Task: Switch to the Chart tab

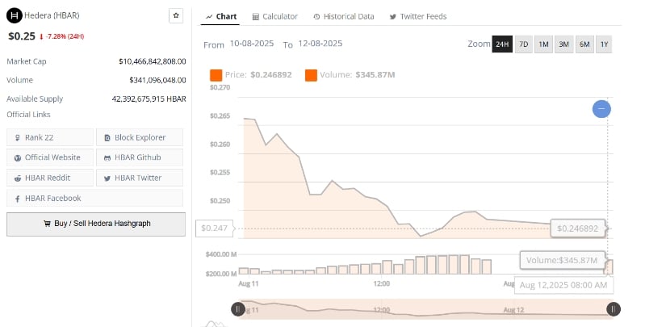Action: coord(220,17)
